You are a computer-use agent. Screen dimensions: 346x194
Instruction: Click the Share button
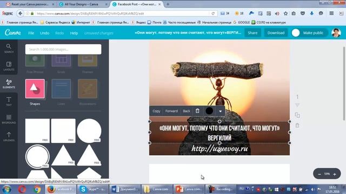coord(252,33)
